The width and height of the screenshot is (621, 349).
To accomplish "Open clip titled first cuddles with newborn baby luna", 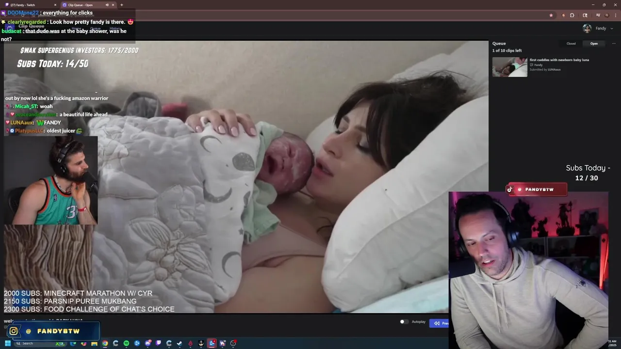I will point(559,60).
